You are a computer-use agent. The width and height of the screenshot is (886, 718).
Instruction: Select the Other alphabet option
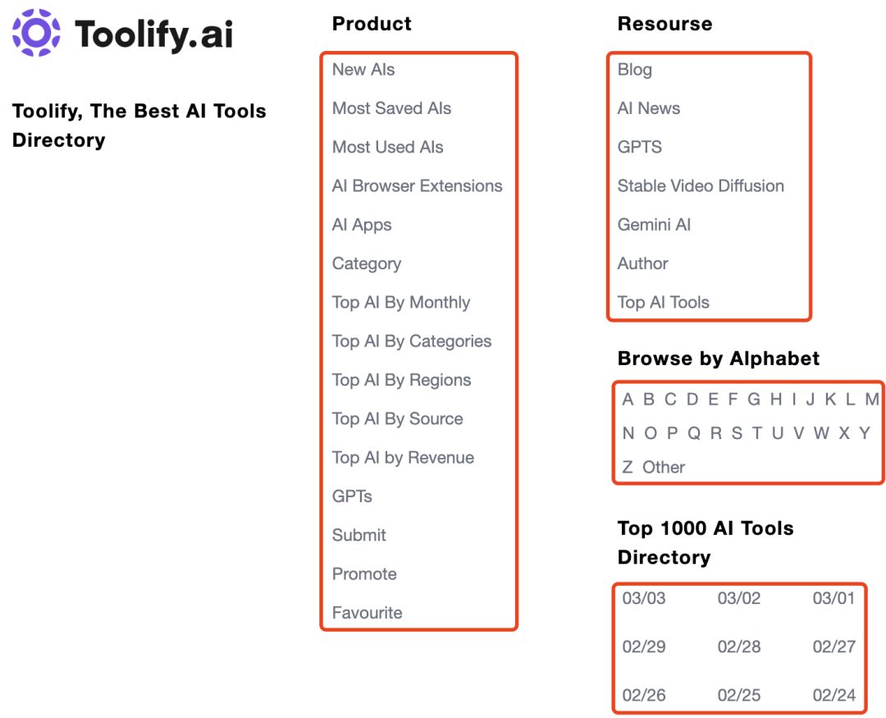tap(664, 467)
